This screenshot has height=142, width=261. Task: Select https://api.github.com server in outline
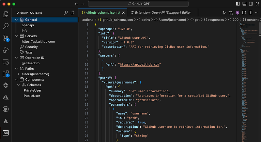tap(38, 42)
